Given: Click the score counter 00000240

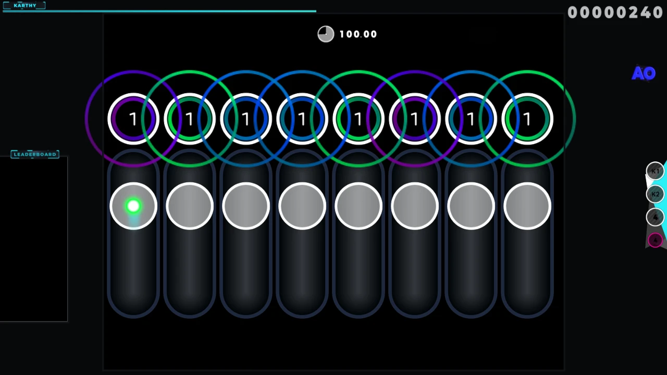Looking at the screenshot, I should click(x=615, y=12).
